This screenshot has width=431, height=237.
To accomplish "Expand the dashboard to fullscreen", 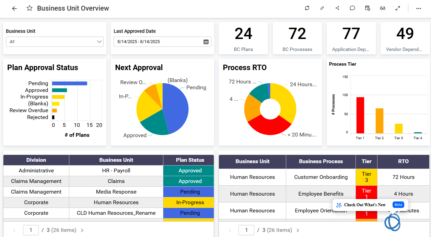I will [398, 8].
